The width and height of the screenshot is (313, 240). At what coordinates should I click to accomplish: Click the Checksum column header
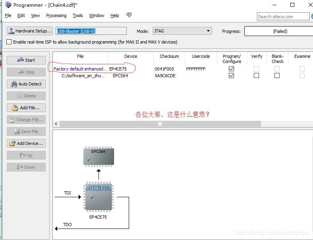pyautogui.click(x=169, y=56)
